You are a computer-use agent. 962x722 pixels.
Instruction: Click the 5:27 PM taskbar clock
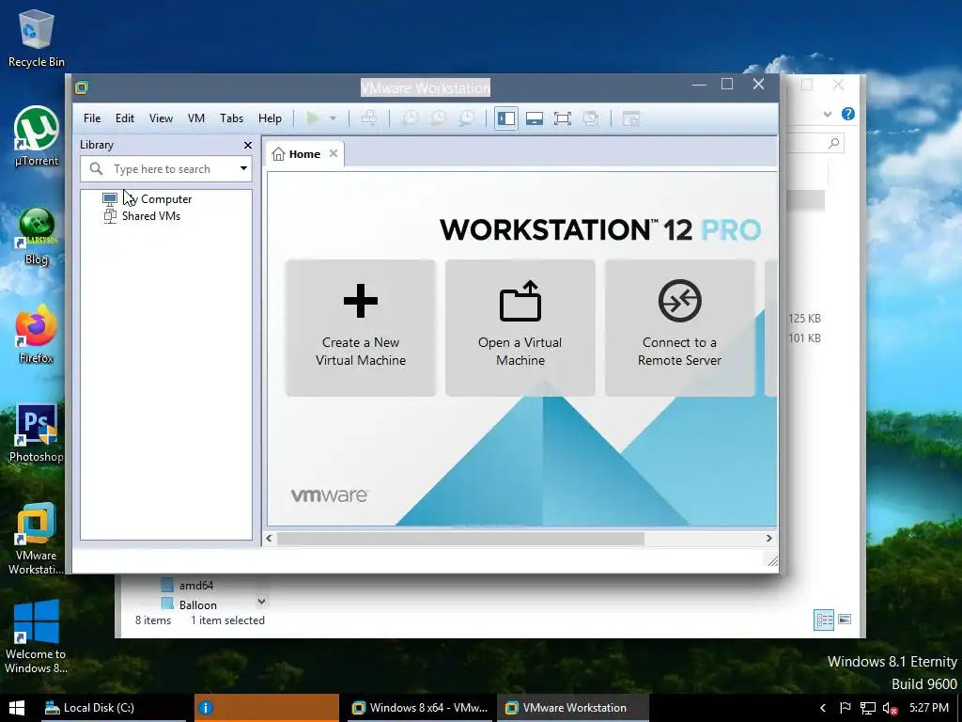click(x=929, y=708)
